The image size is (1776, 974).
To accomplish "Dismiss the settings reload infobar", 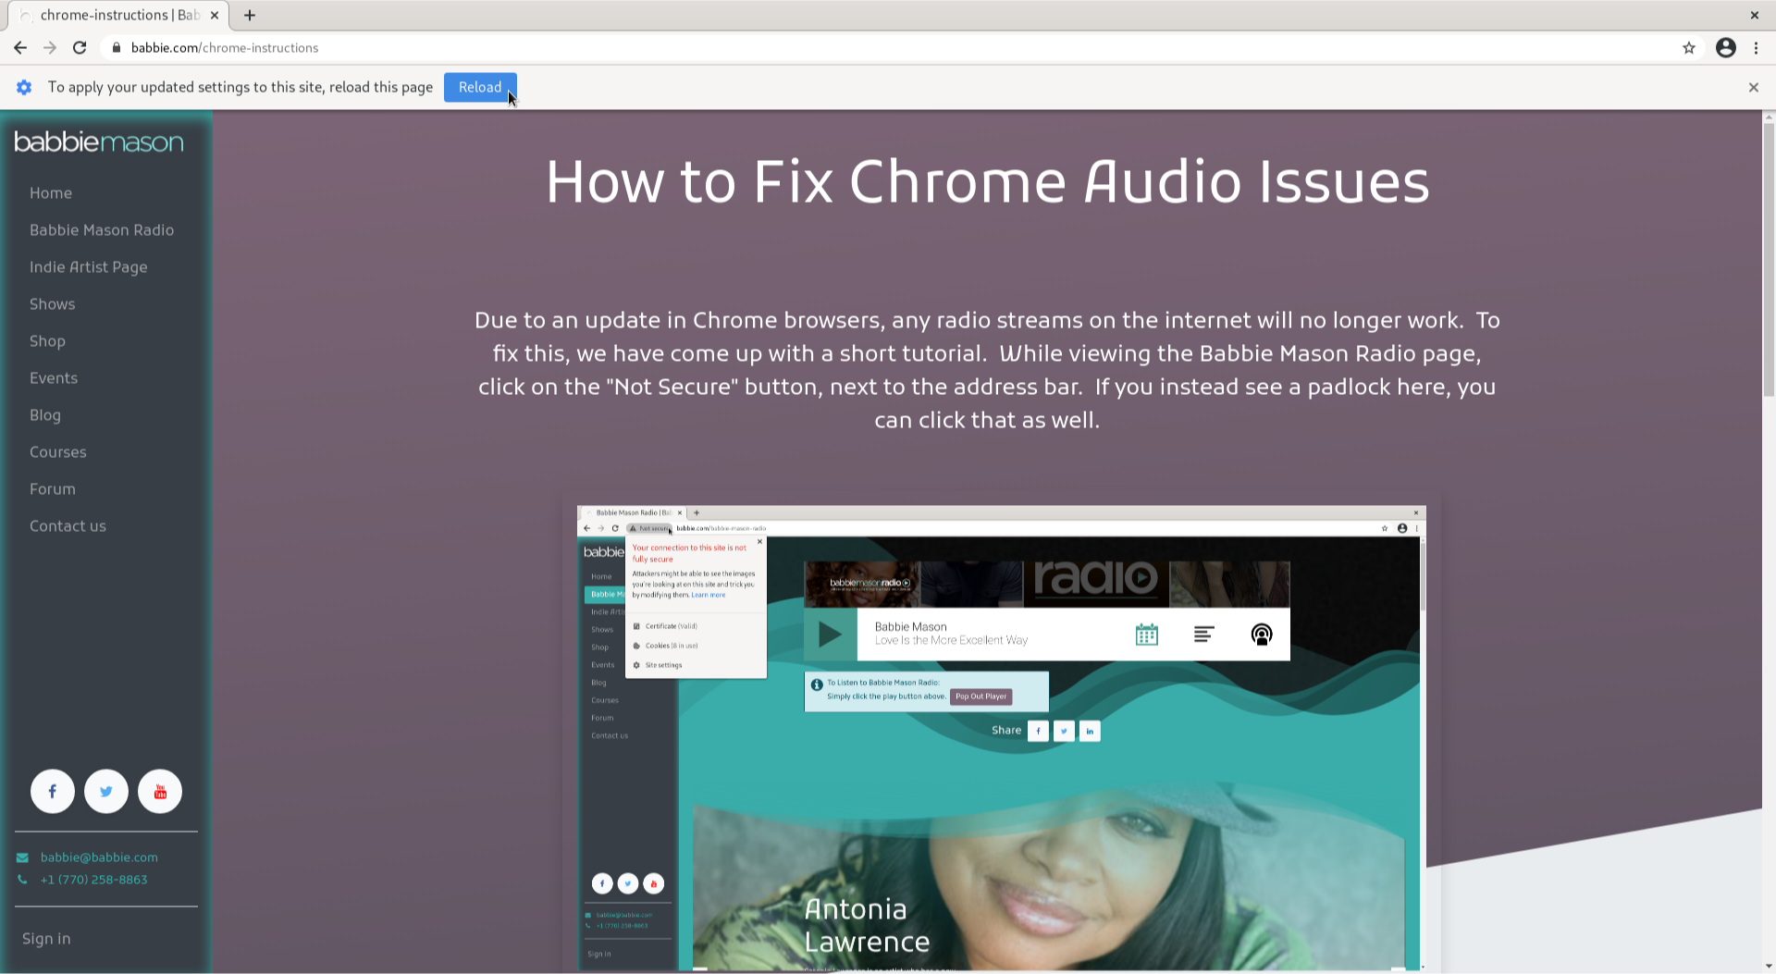I will tap(1754, 87).
